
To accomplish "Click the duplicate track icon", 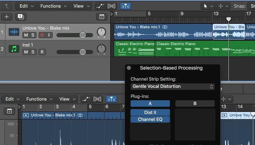I will click(21, 17).
